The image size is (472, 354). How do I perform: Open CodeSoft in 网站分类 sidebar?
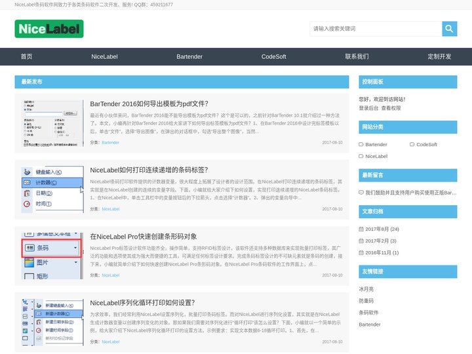(x=427, y=144)
